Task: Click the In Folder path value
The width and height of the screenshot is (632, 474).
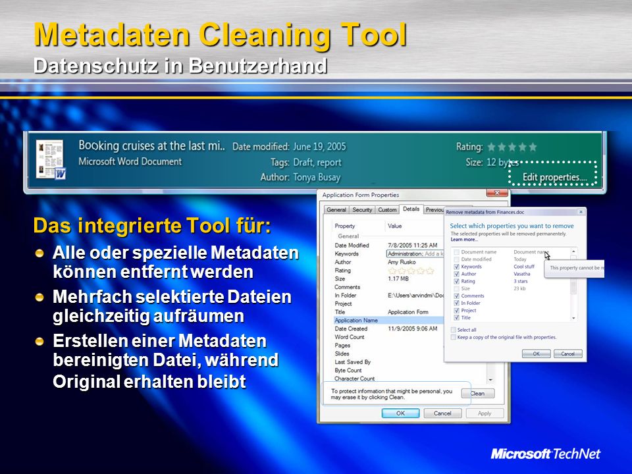Action: click(415, 296)
